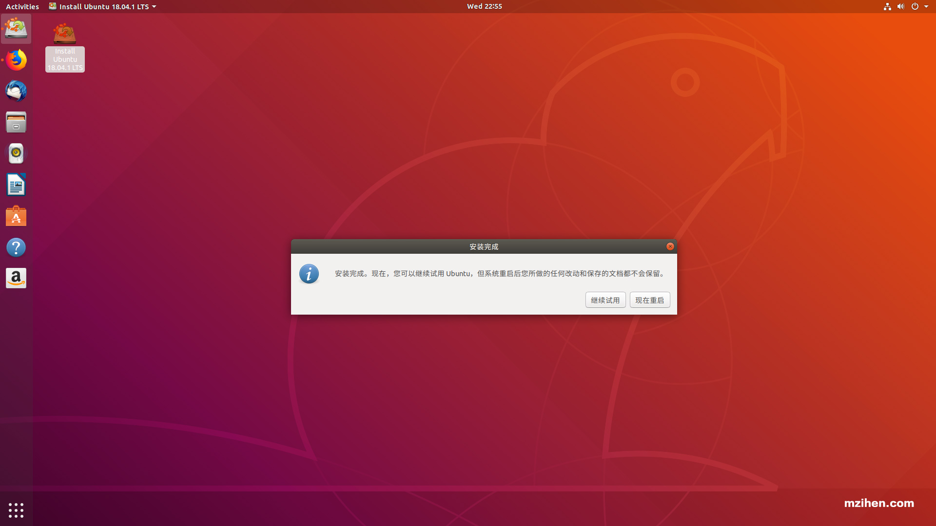Viewport: 936px width, 526px height.
Task: Open the Help question mark icon
Action: 16,247
